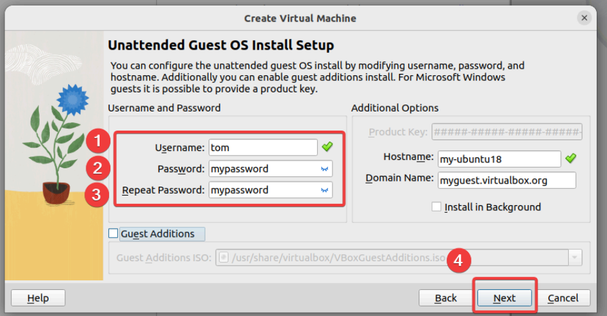The image size is (607, 316).
Task: Close the Create Virtual Machine dialog
Action: 584,18
